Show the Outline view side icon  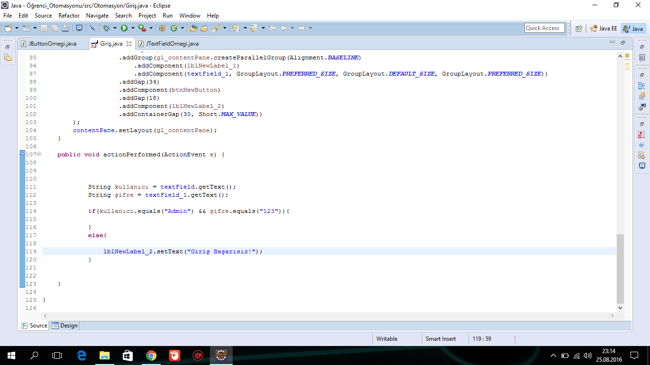click(x=642, y=86)
